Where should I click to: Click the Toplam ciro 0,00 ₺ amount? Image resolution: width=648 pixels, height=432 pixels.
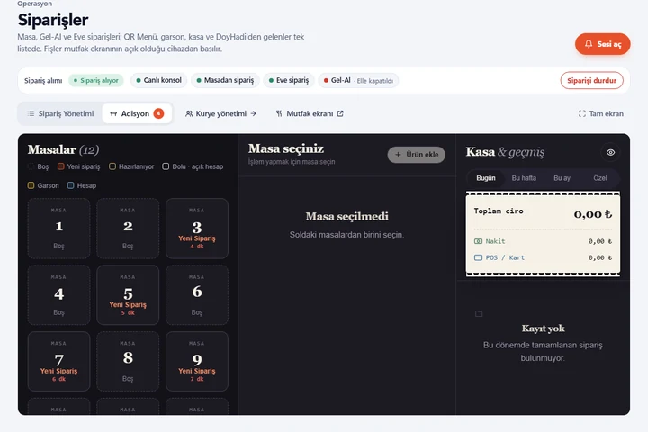[592, 214]
